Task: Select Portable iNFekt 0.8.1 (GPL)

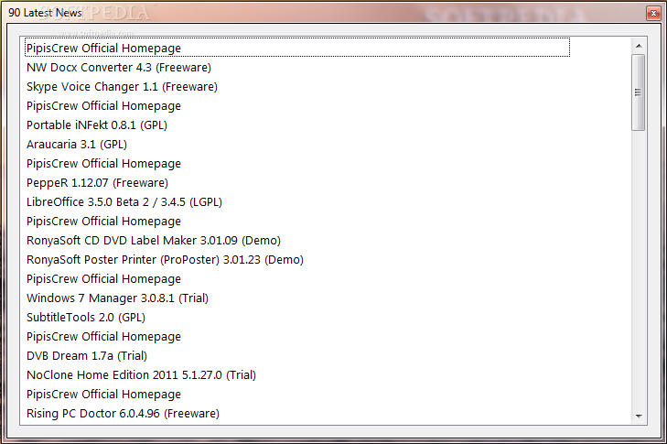Action: click(x=97, y=125)
